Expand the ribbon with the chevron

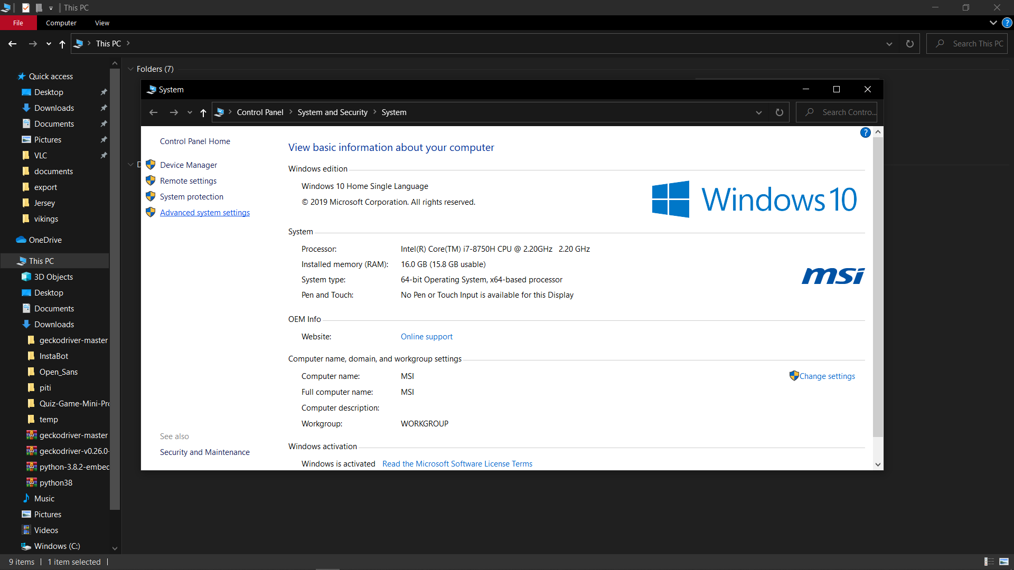(x=993, y=23)
